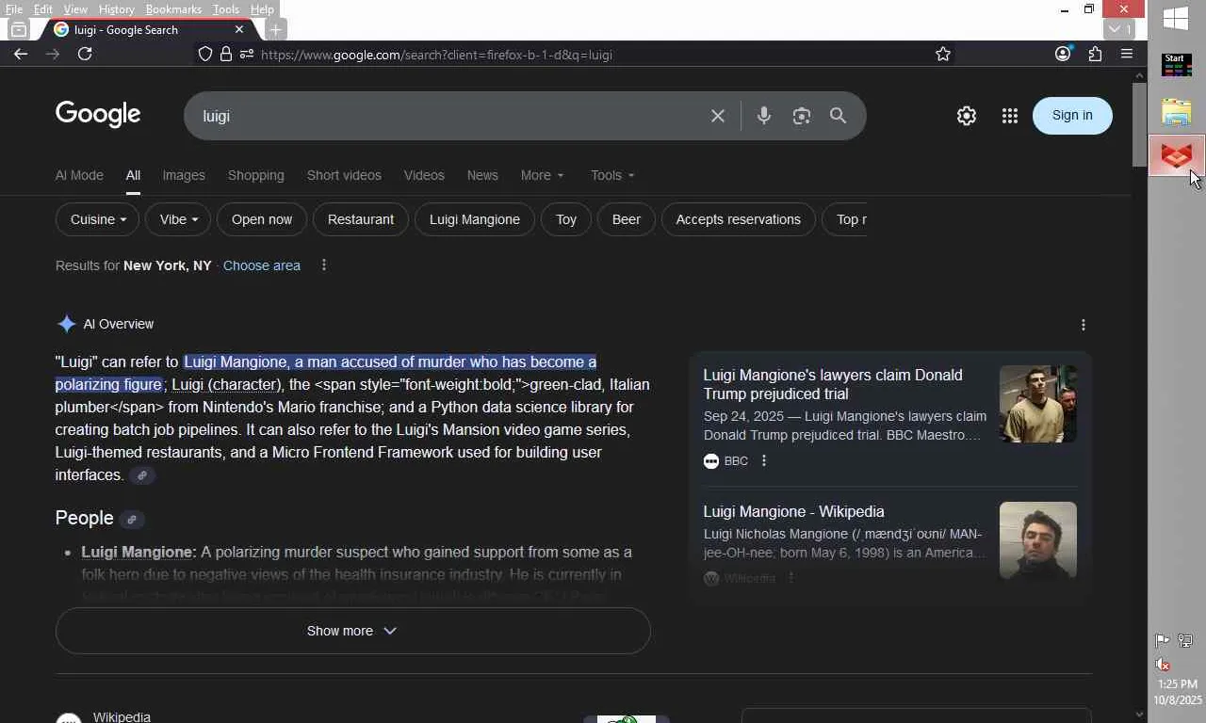
Task: Click the page vertical scrollbar
Action: pos(1139,124)
